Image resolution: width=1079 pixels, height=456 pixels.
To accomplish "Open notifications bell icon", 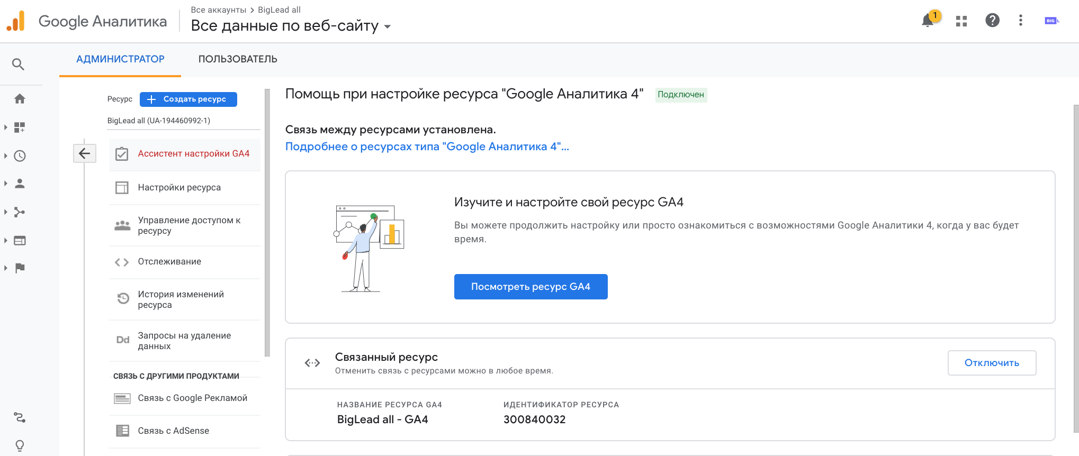I will click(928, 21).
